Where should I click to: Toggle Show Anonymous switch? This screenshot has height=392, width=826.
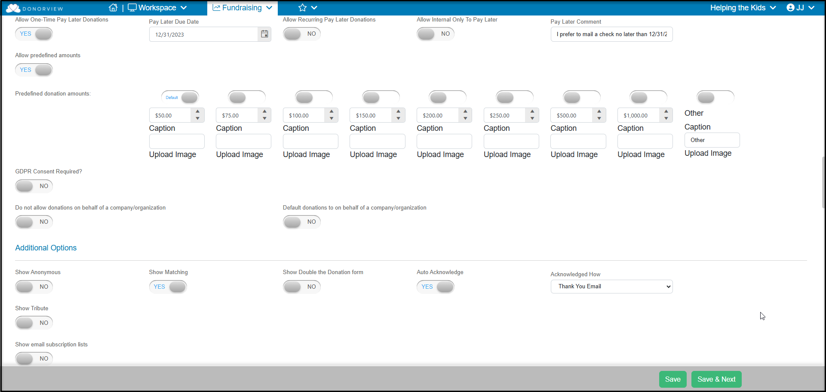34,287
